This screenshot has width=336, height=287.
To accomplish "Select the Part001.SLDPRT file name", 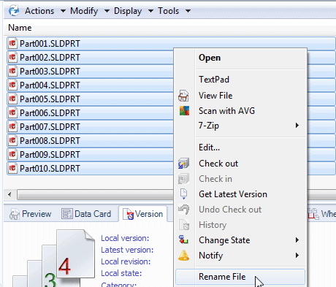I will (50, 44).
